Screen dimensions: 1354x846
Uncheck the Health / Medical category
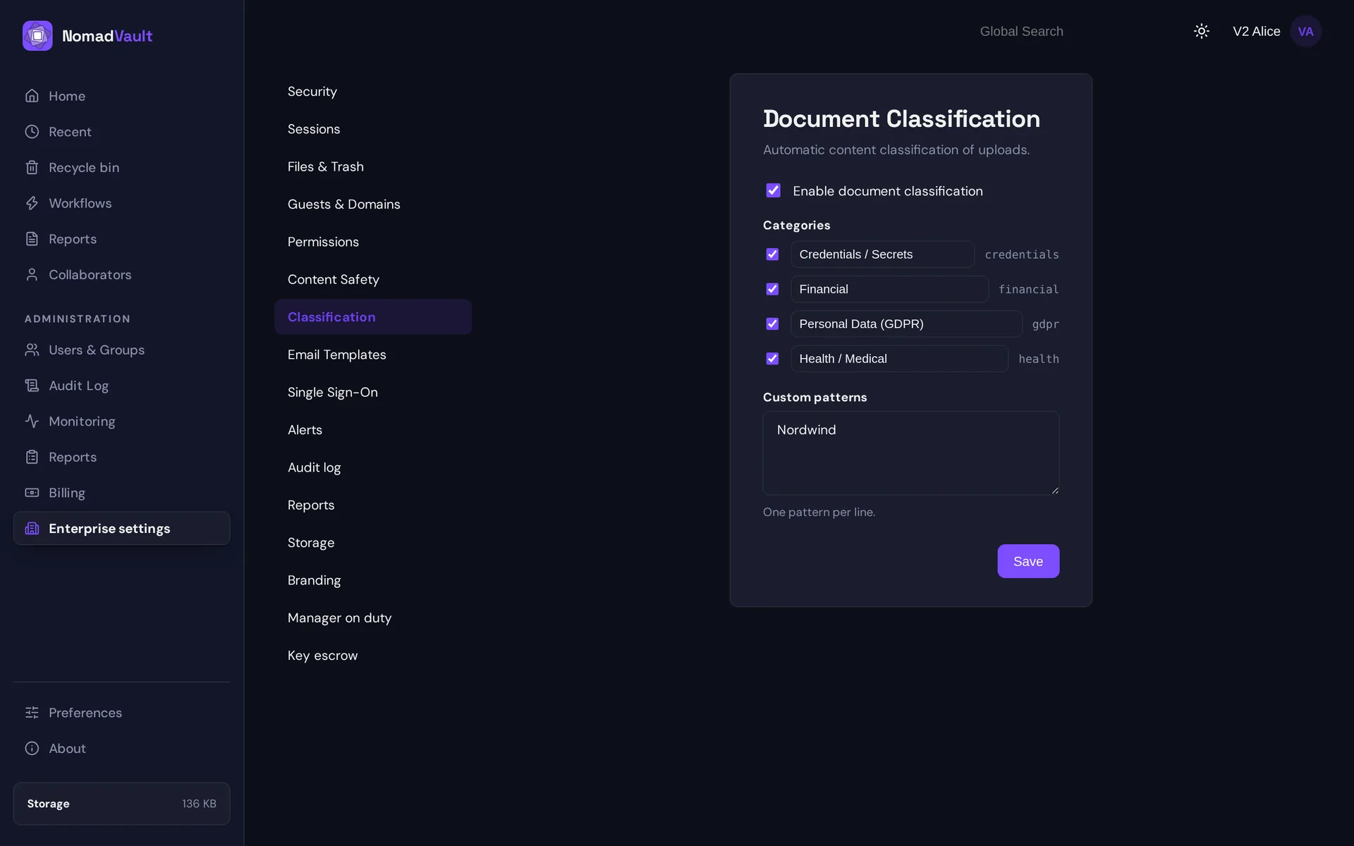click(x=772, y=358)
